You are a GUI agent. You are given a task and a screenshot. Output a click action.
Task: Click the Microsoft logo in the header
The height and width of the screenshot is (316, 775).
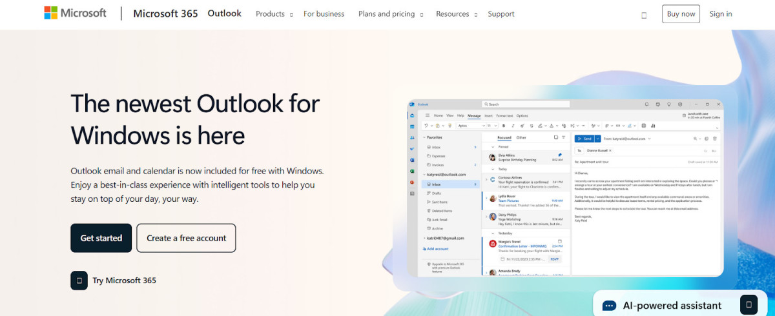click(x=75, y=14)
